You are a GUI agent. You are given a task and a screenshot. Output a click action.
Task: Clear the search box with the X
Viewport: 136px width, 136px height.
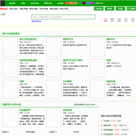tap(88, 17)
